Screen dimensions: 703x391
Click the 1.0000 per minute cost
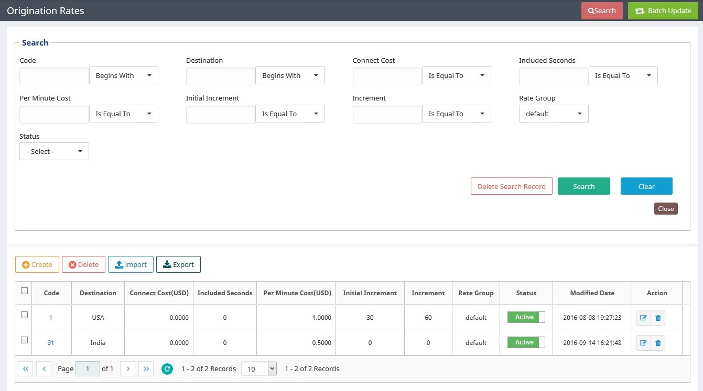click(x=321, y=318)
